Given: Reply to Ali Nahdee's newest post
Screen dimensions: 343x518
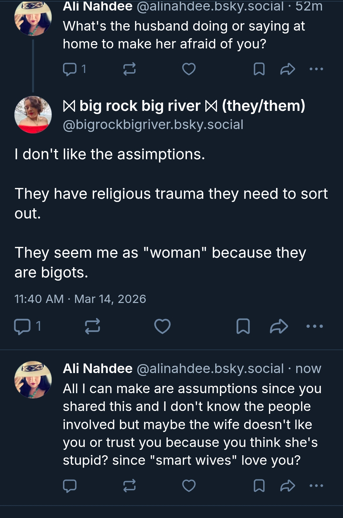Looking at the screenshot, I should coord(70,486).
